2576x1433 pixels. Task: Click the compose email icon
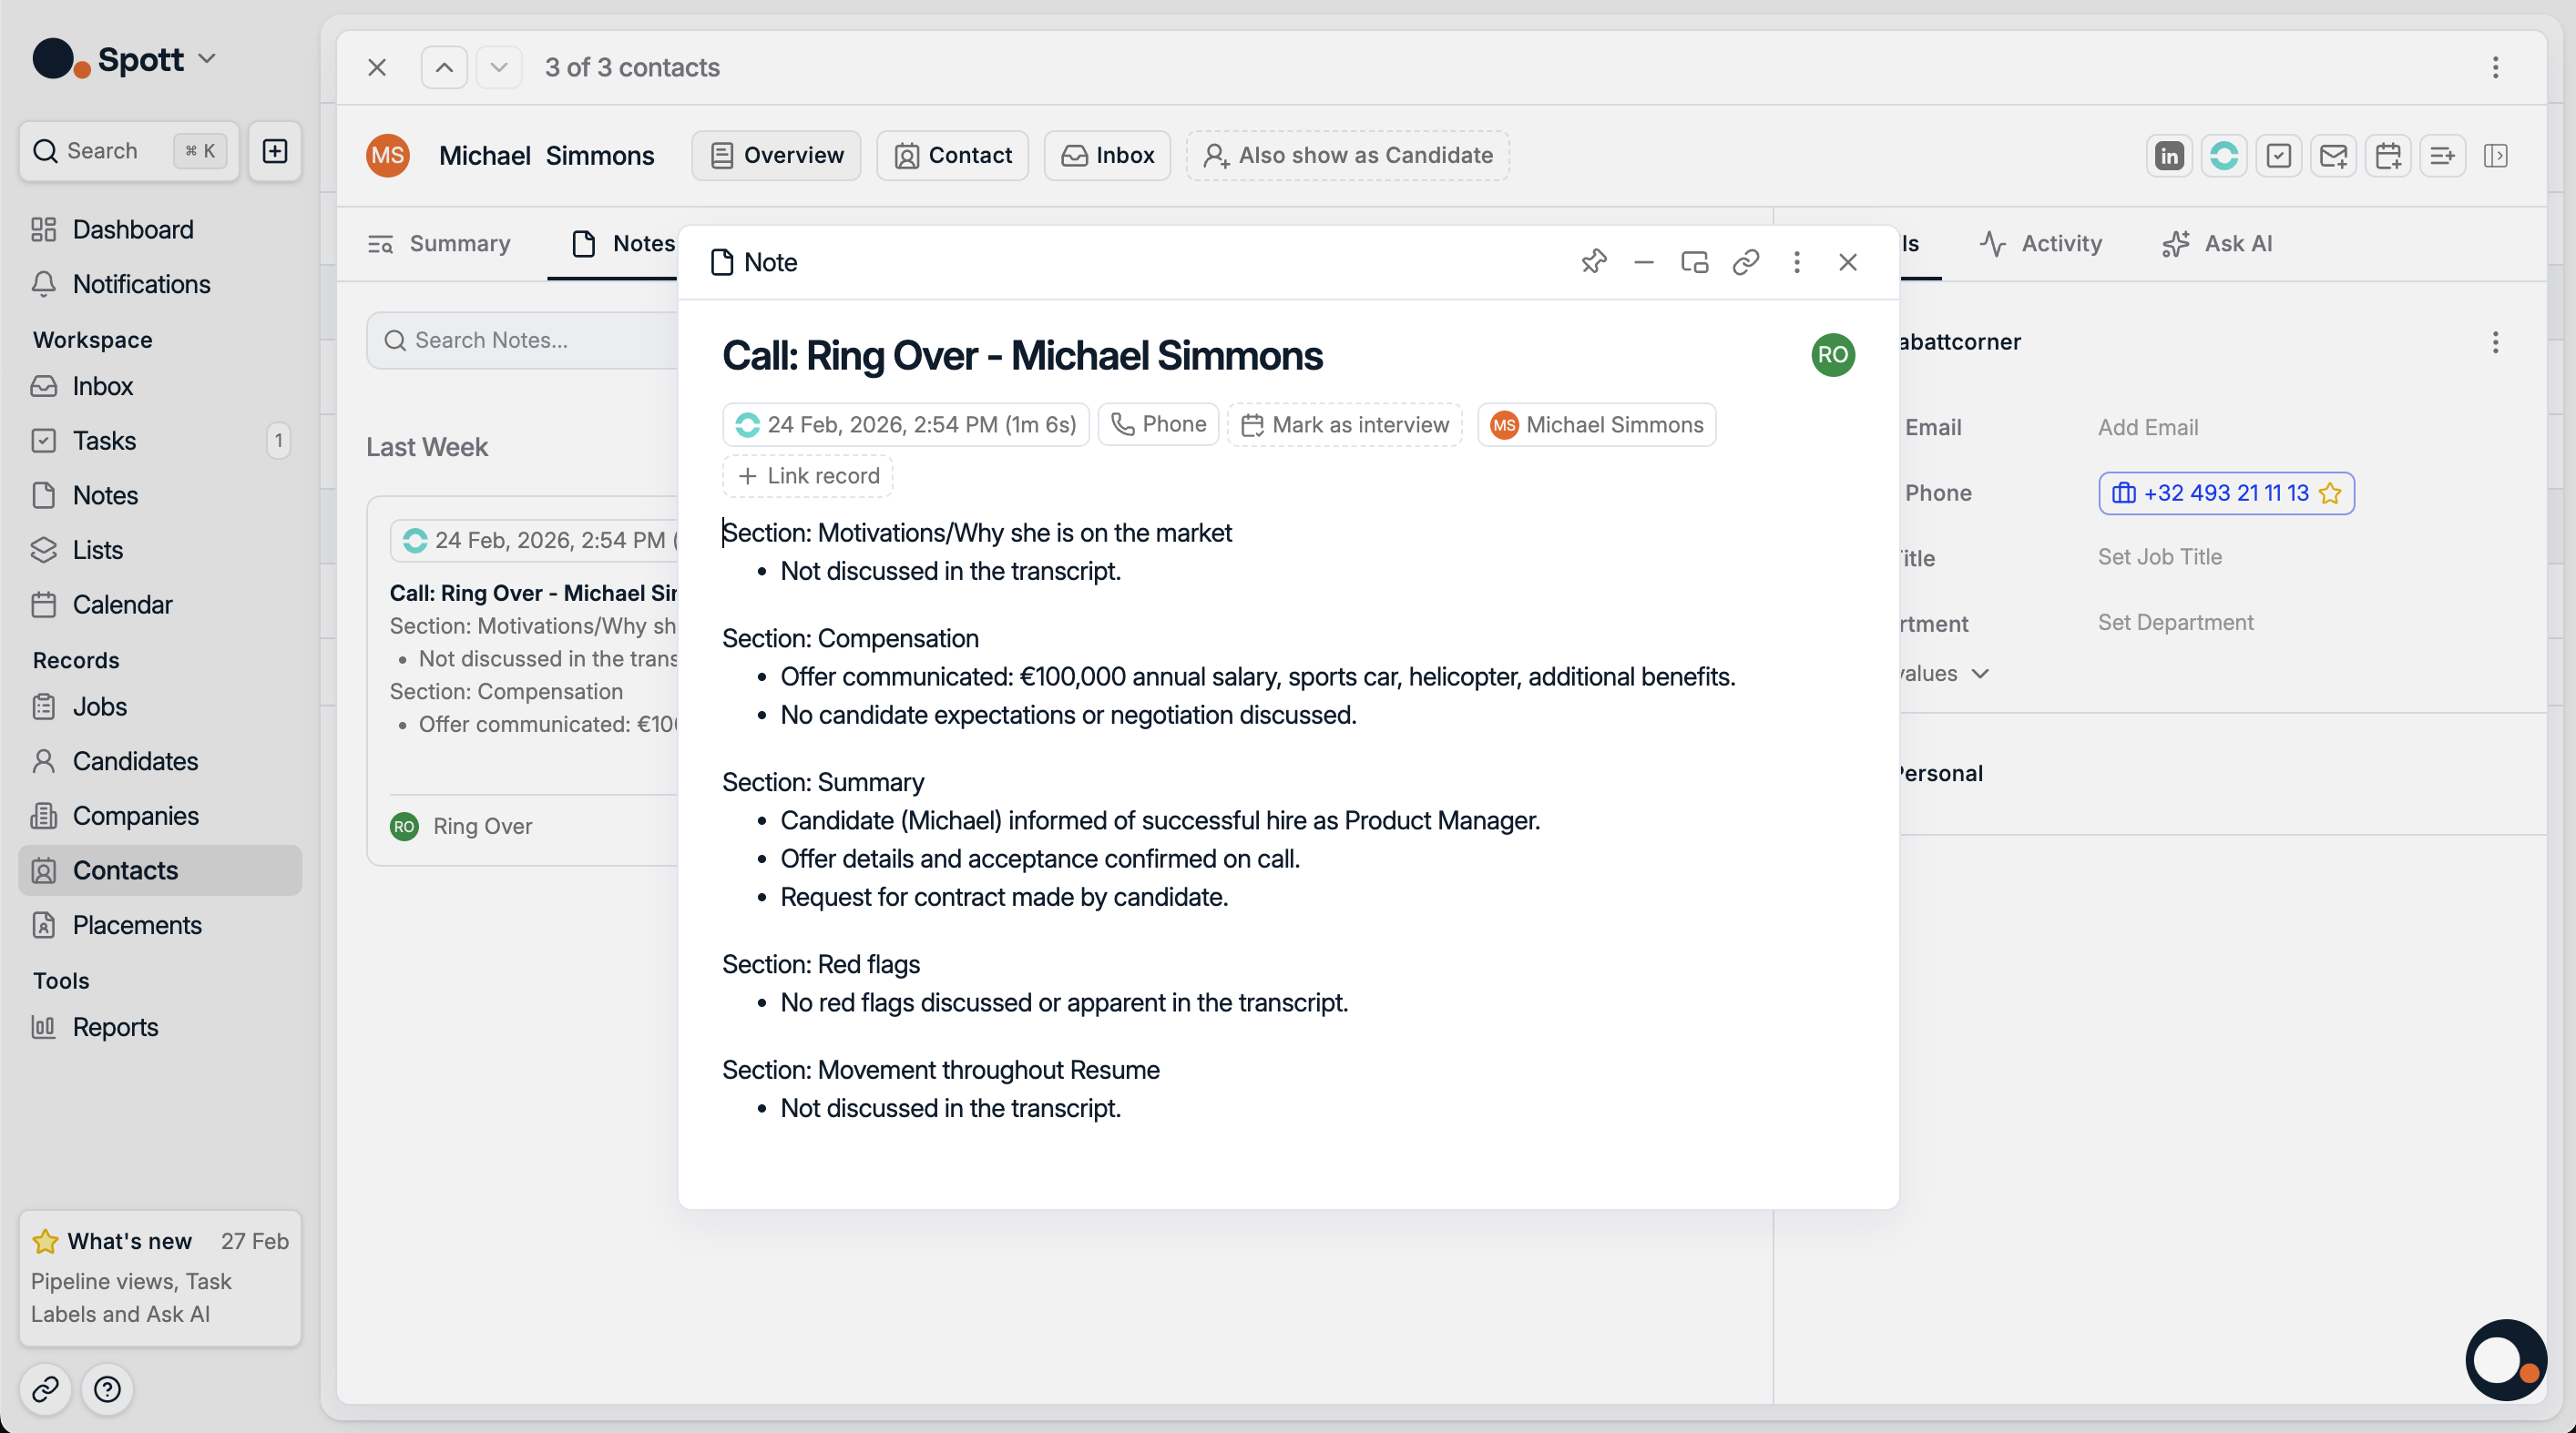2333,156
